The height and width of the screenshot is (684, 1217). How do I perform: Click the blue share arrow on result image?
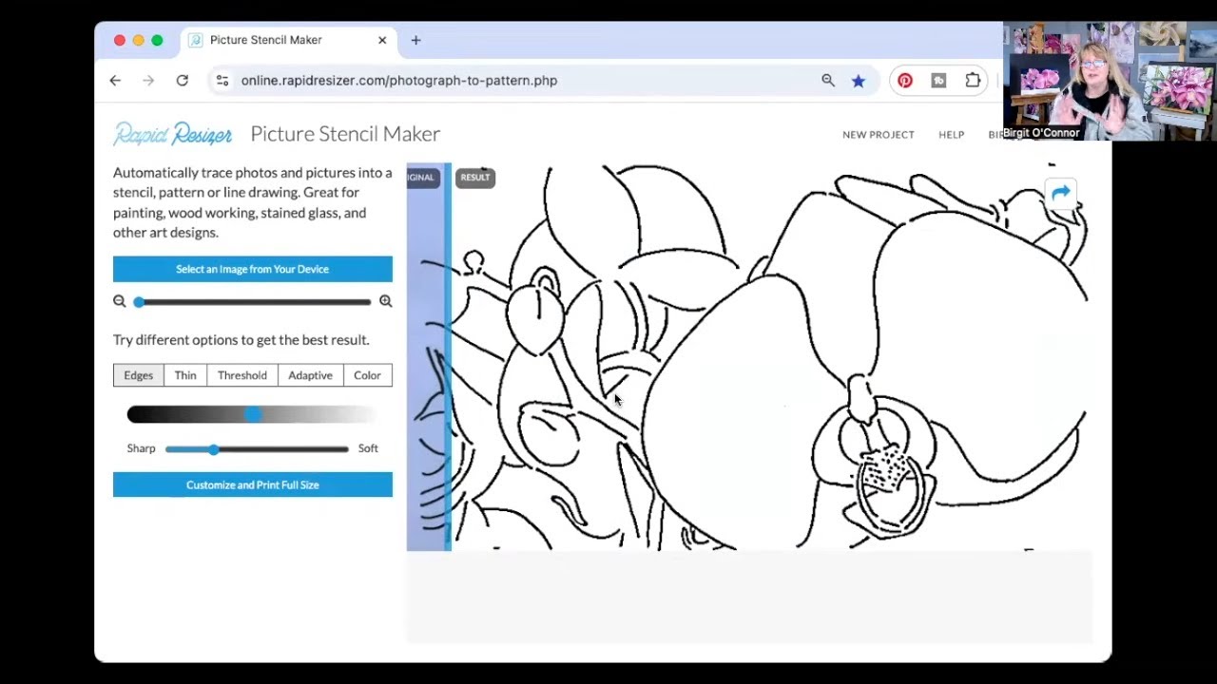click(1061, 194)
